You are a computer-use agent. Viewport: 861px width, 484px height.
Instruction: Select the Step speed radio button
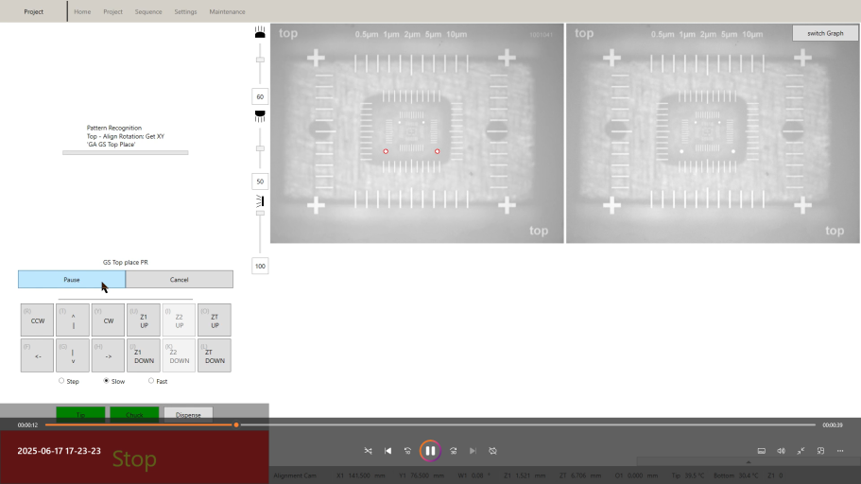tap(61, 381)
